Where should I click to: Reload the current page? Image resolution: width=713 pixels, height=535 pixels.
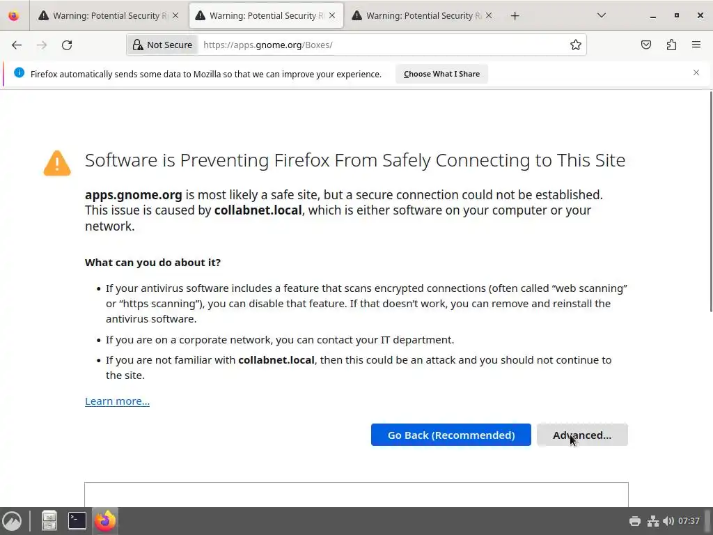67,45
